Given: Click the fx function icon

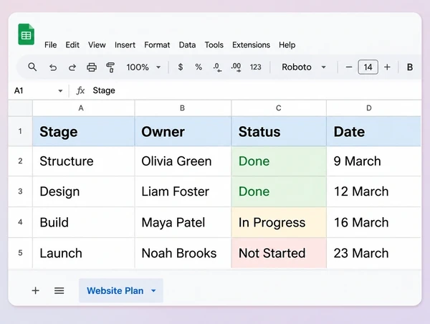Looking at the screenshot, I should [x=80, y=90].
